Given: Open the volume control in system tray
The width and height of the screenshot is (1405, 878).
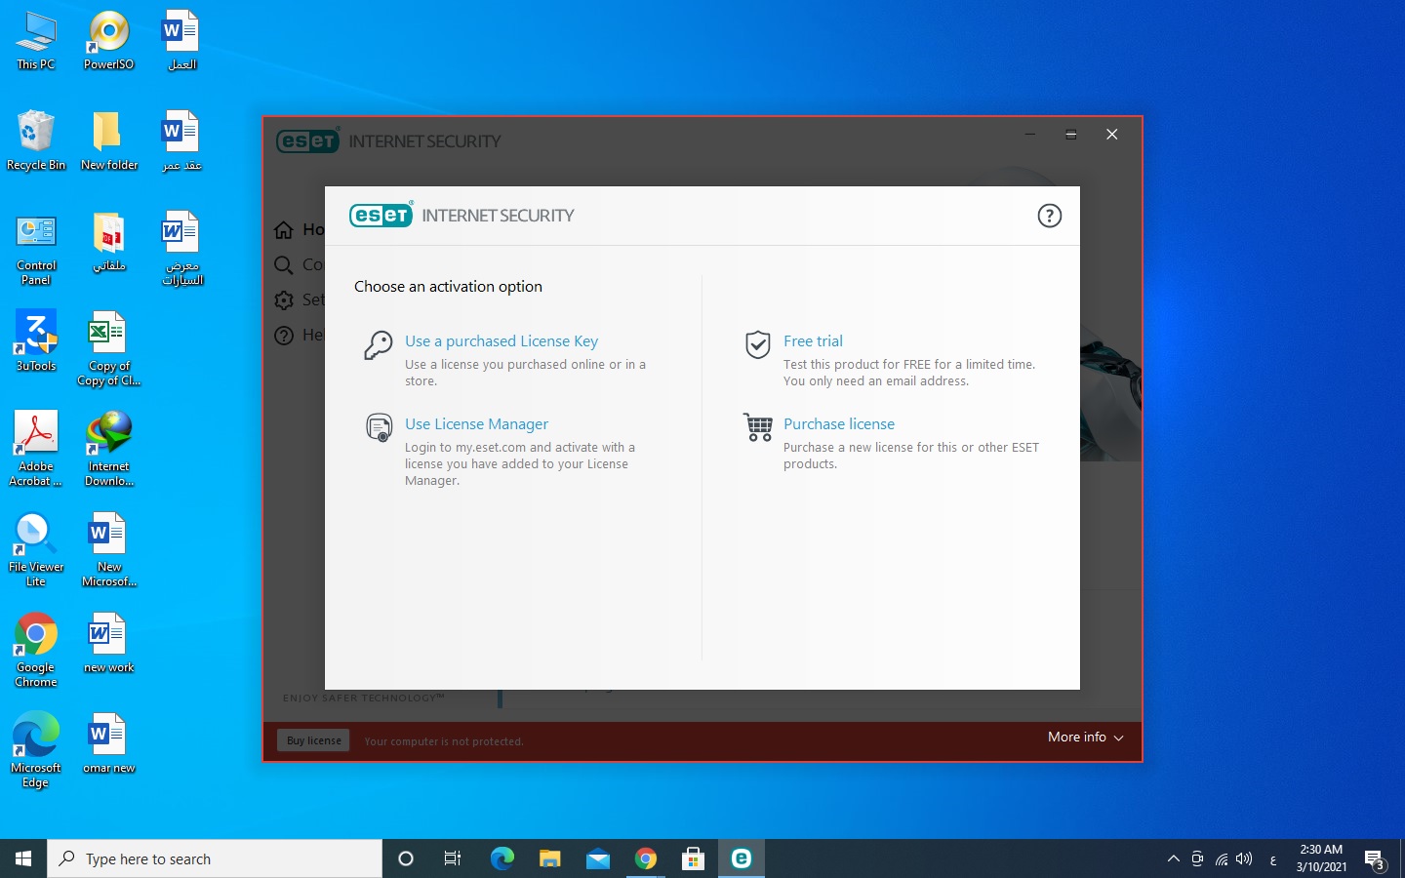Looking at the screenshot, I should [1244, 859].
